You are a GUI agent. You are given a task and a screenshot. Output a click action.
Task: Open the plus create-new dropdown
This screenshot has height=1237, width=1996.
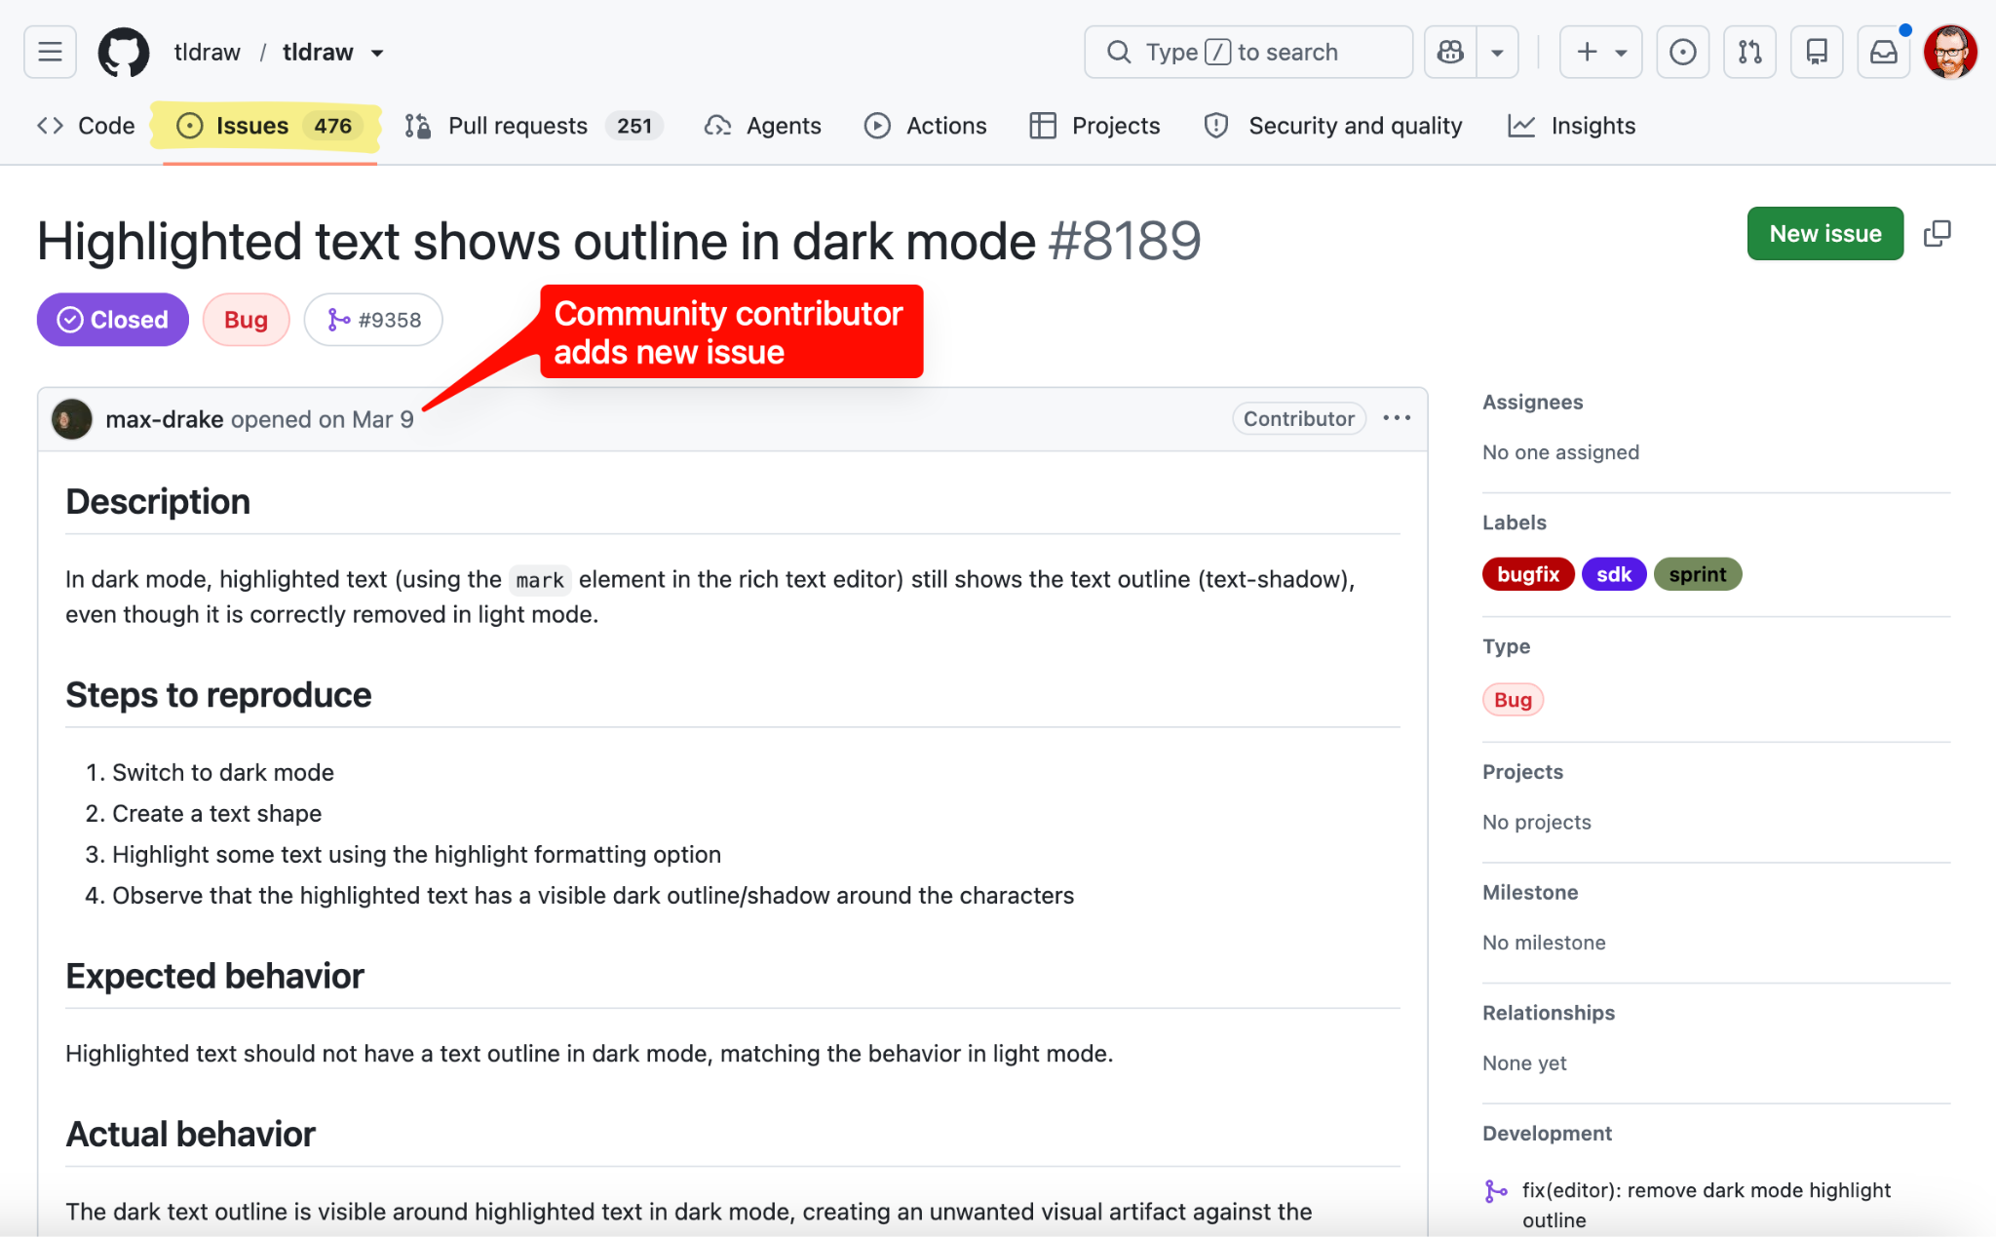pos(1600,52)
